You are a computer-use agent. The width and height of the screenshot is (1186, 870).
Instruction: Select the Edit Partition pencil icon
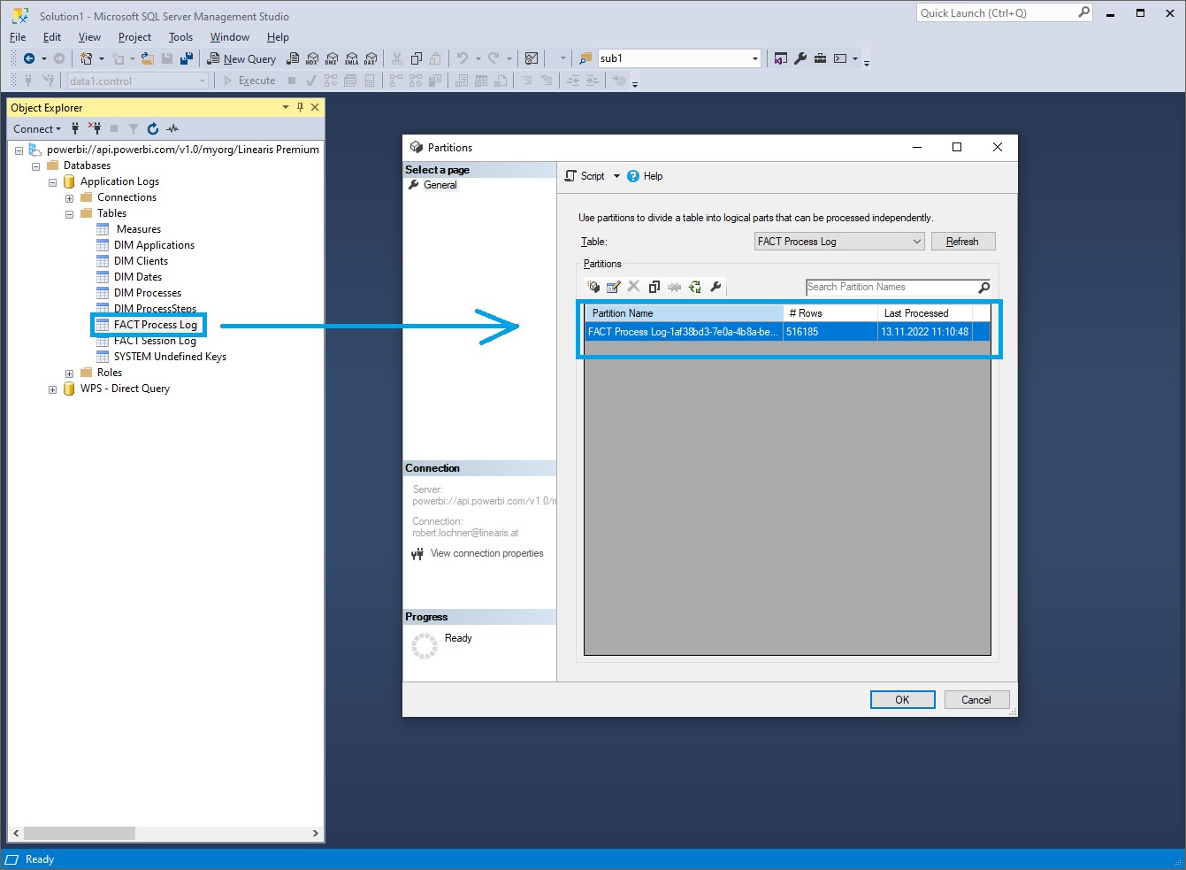click(x=614, y=286)
